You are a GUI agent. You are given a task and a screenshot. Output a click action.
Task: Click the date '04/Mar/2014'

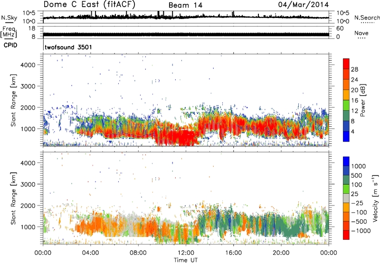point(304,5)
